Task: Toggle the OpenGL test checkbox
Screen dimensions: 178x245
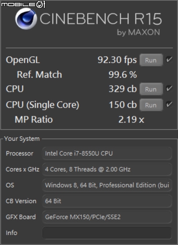Action: coord(169,60)
